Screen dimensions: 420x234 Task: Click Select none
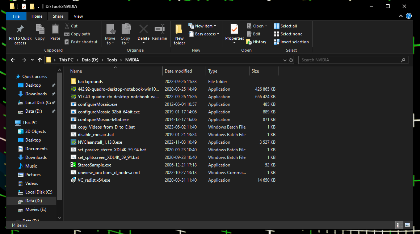pyautogui.click(x=288, y=34)
